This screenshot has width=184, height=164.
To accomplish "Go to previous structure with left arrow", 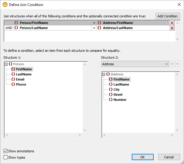I will pos(172,64).
